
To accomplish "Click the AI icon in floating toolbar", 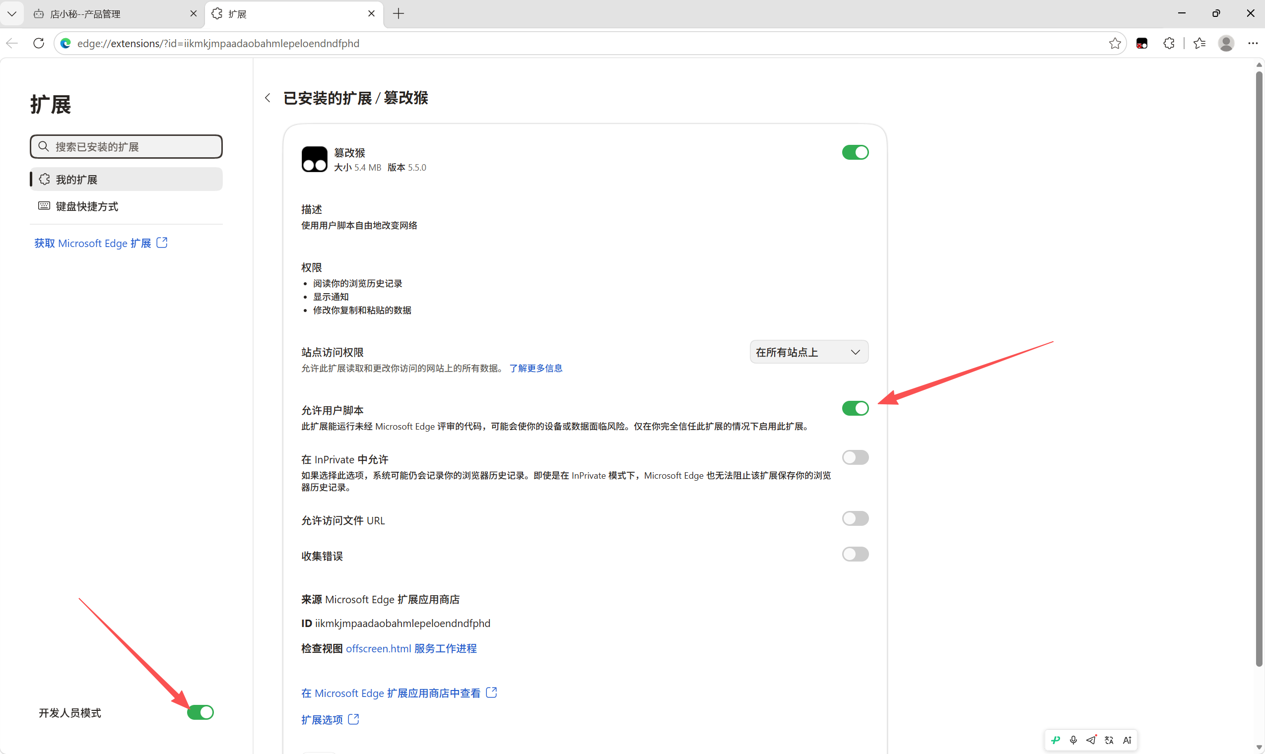I will (1127, 740).
